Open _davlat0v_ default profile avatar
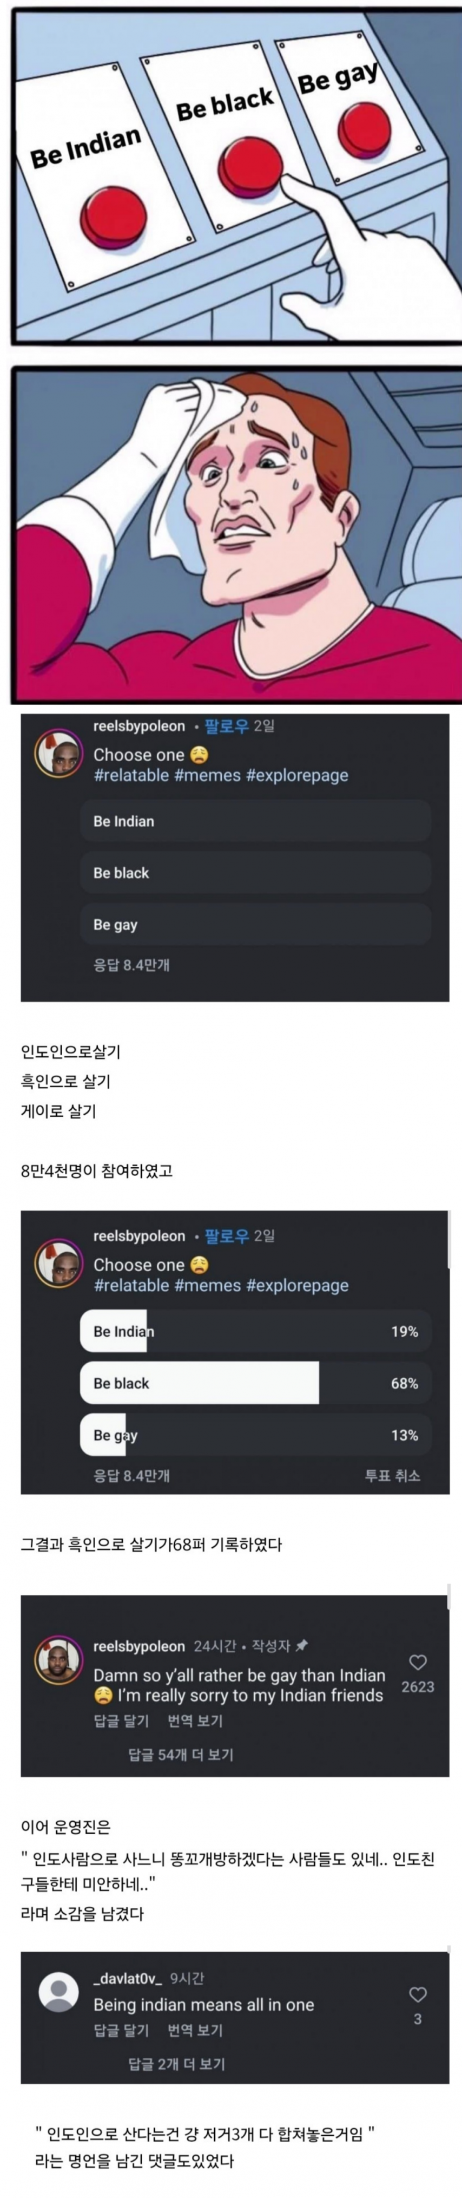The width and height of the screenshot is (462, 2198). click(x=59, y=1992)
